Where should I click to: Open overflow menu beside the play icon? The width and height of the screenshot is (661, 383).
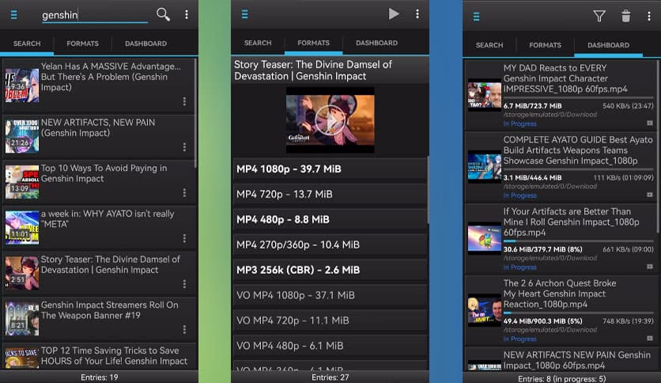[417, 14]
